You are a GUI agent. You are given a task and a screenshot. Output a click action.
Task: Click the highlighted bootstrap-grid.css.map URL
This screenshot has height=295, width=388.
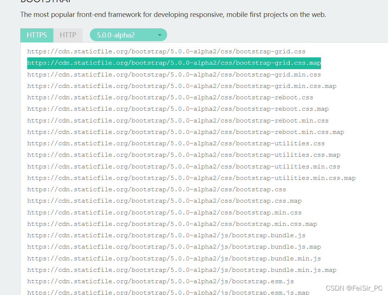[174, 63]
